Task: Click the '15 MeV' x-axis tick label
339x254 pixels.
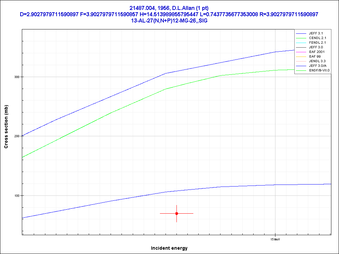Action: coord(275,239)
